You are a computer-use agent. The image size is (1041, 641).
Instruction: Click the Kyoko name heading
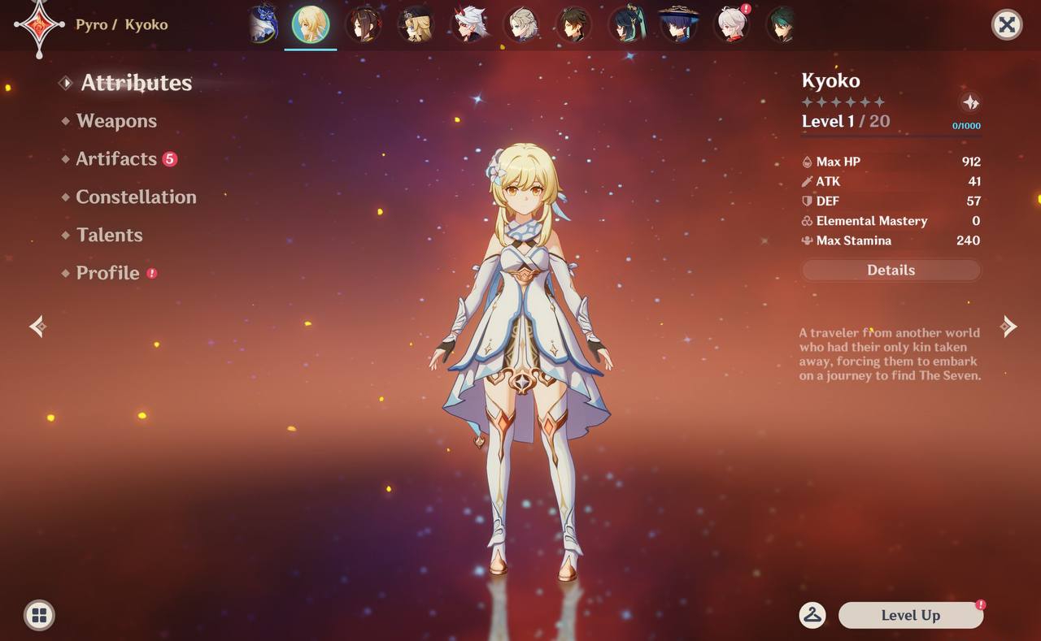(x=831, y=80)
